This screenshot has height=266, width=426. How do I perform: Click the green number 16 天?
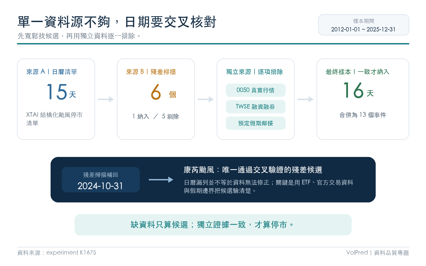pos(358,90)
